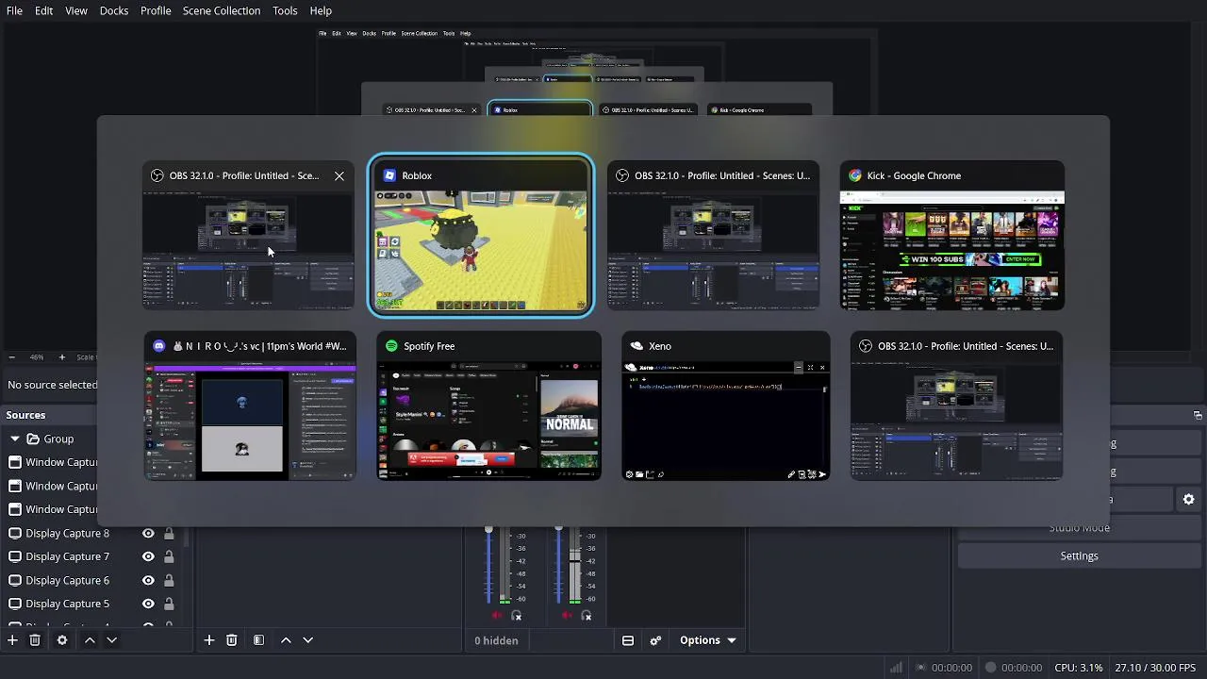This screenshot has height=679, width=1207.
Task: Remove selected source with trash icon
Action: [35, 640]
